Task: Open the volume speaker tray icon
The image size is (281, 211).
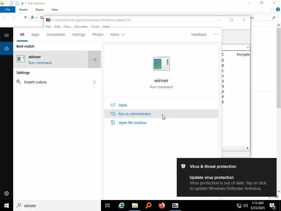Action: tap(246, 206)
